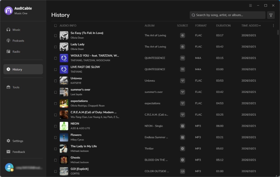Click Spotify source icon for WOULD YOU
This screenshot has height=177, width=280.
[x=182, y=58]
